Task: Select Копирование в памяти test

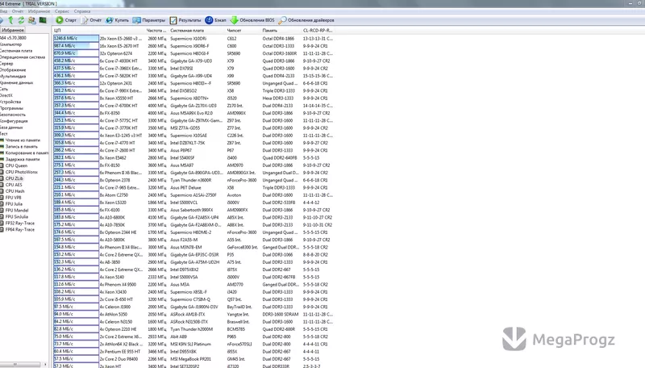Action: click(x=27, y=153)
